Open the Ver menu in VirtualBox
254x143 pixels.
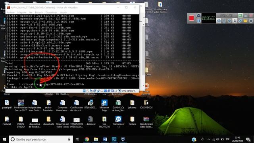coord(31,12)
